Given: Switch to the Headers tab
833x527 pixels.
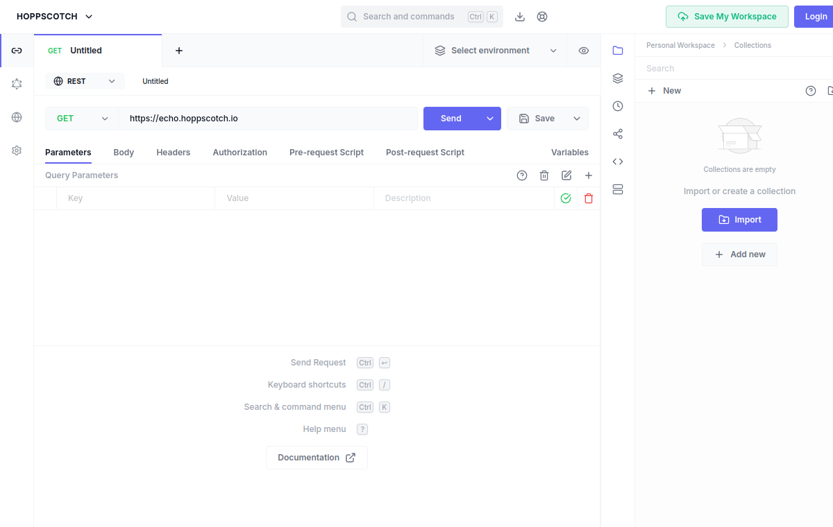Looking at the screenshot, I should (174, 153).
